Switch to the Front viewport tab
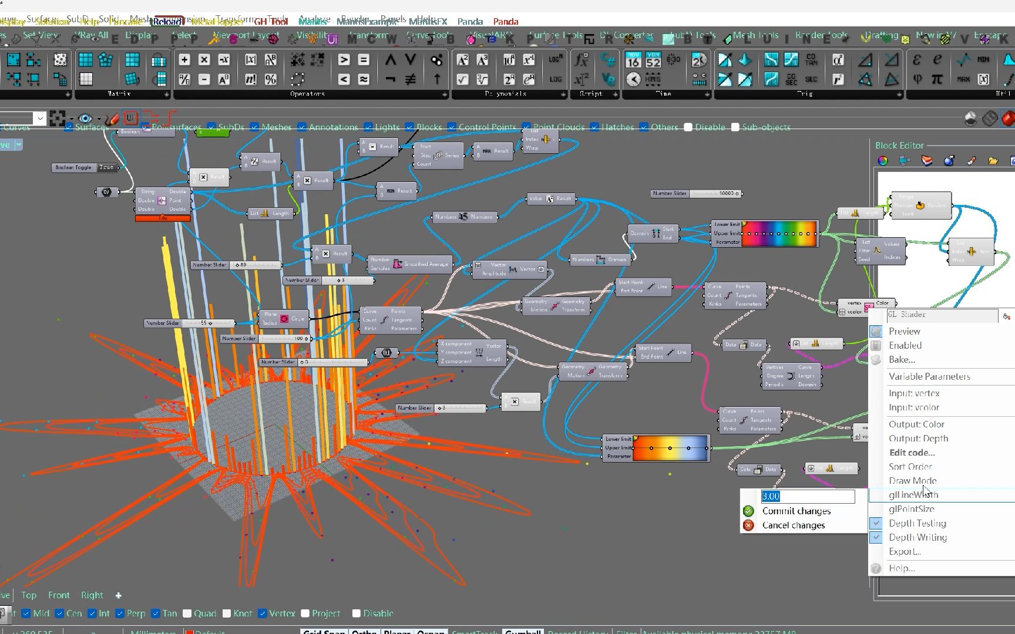The image size is (1015, 634). point(59,595)
